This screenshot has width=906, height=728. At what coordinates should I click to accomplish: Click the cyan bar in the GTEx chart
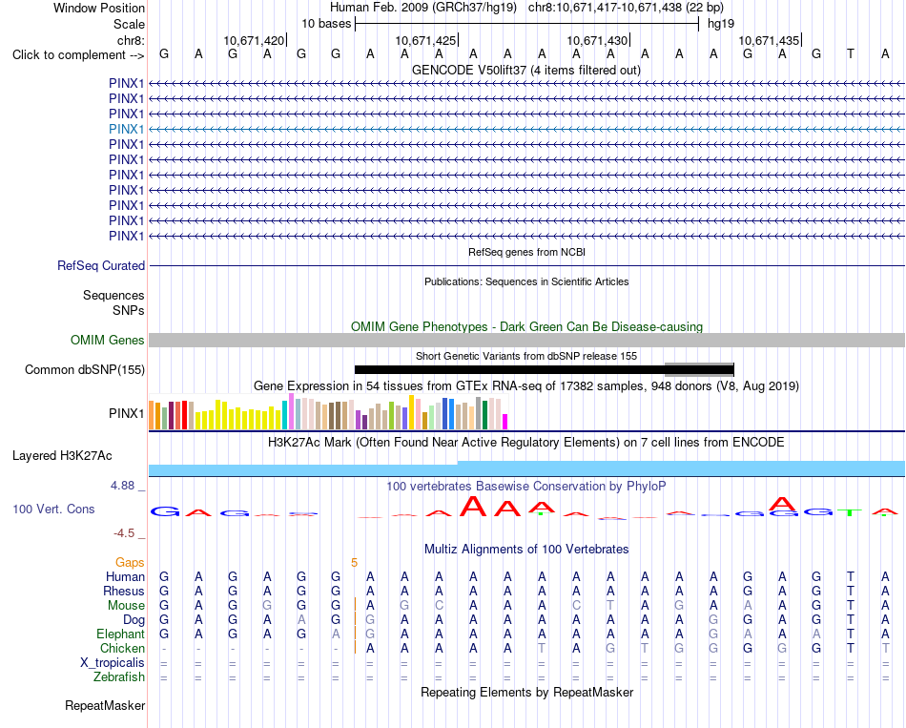[285, 415]
